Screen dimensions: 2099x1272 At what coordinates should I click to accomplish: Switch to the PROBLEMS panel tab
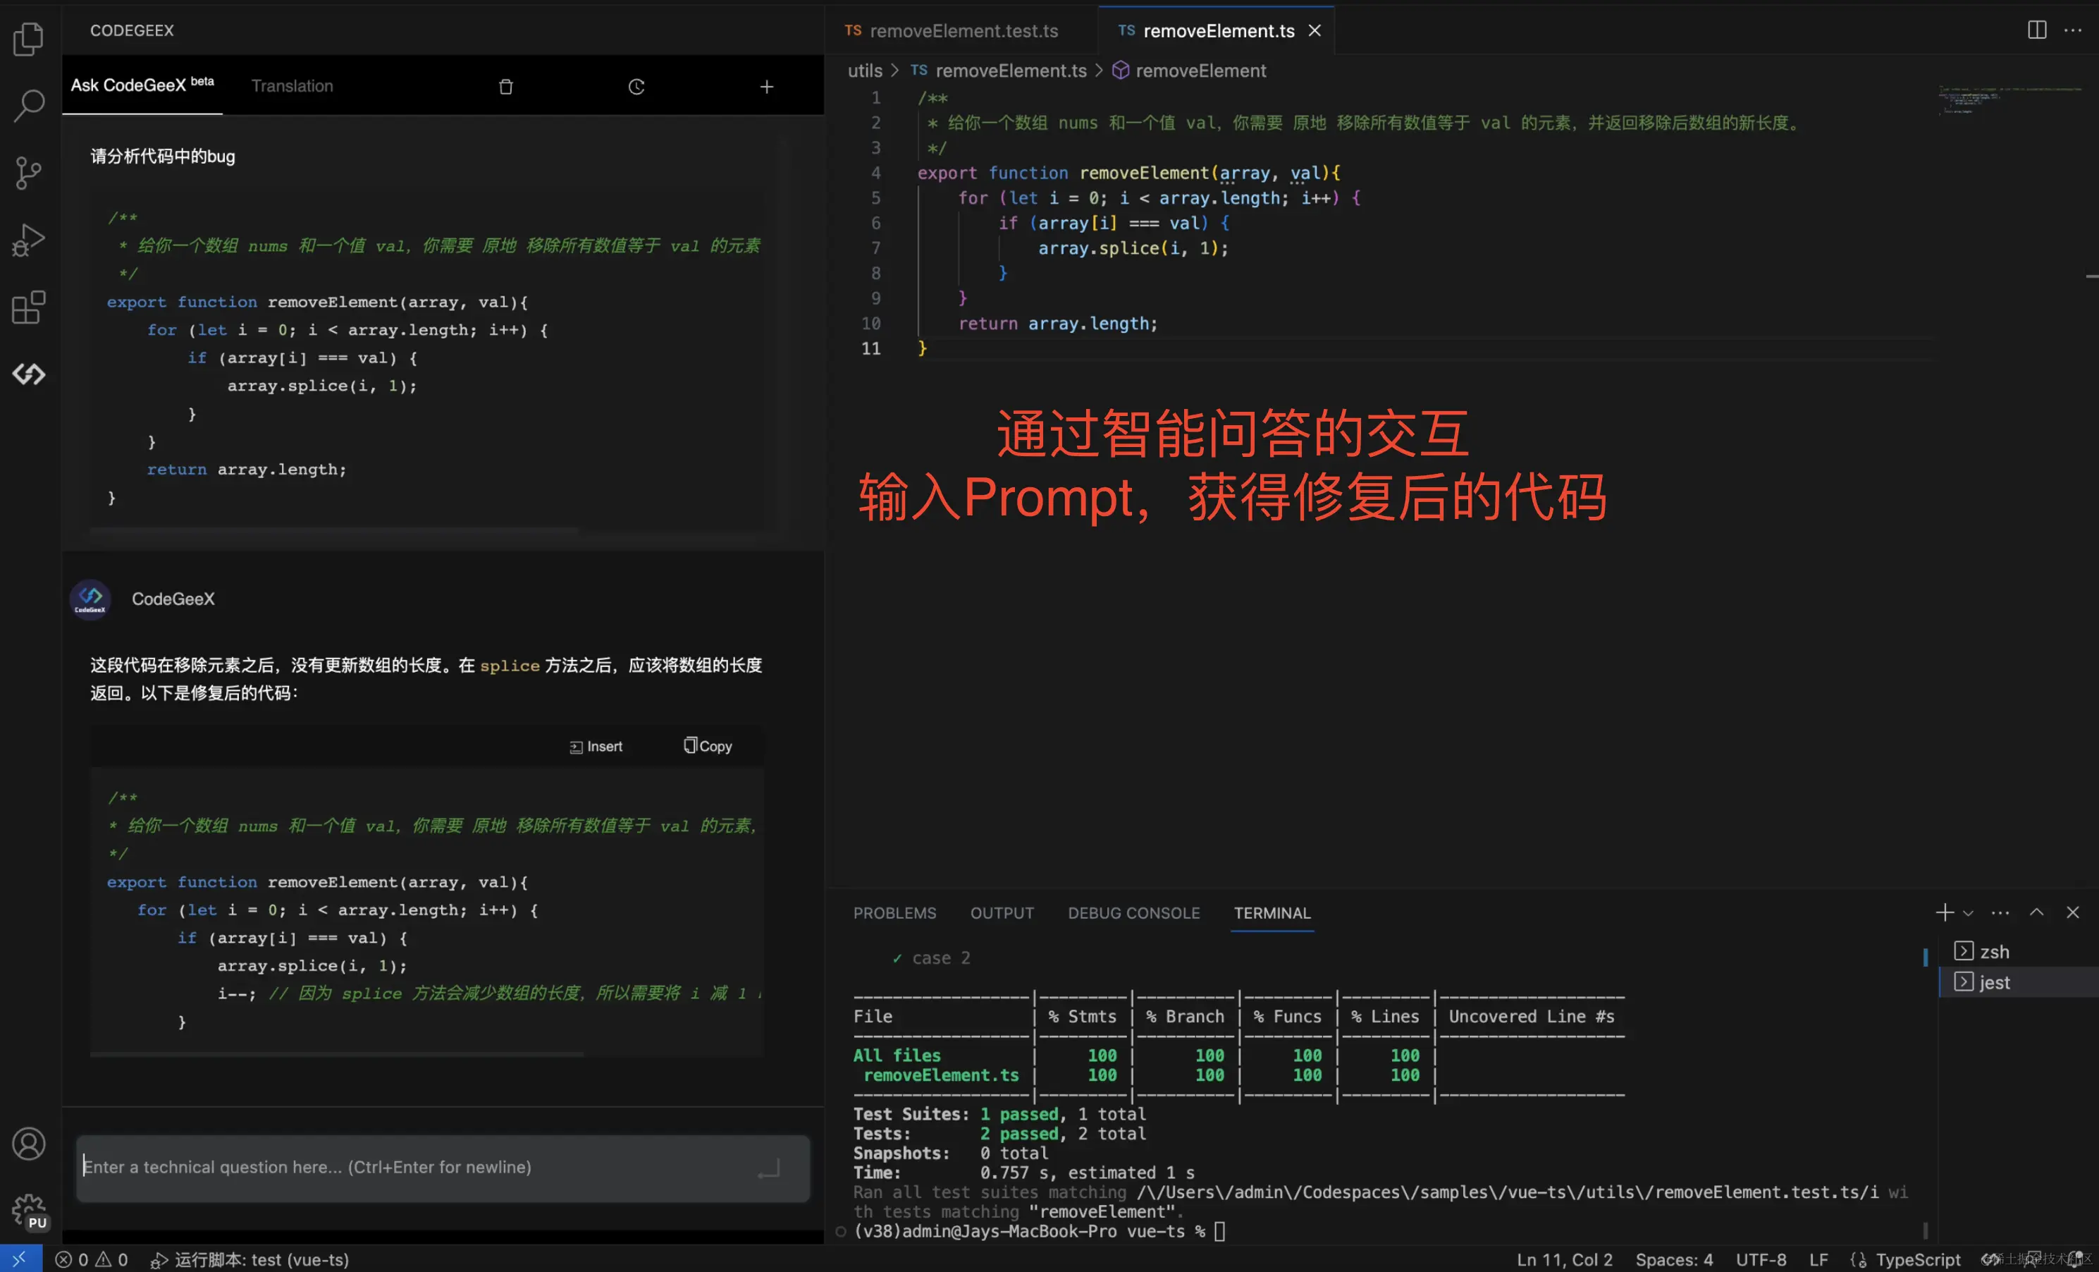click(894, 912)
